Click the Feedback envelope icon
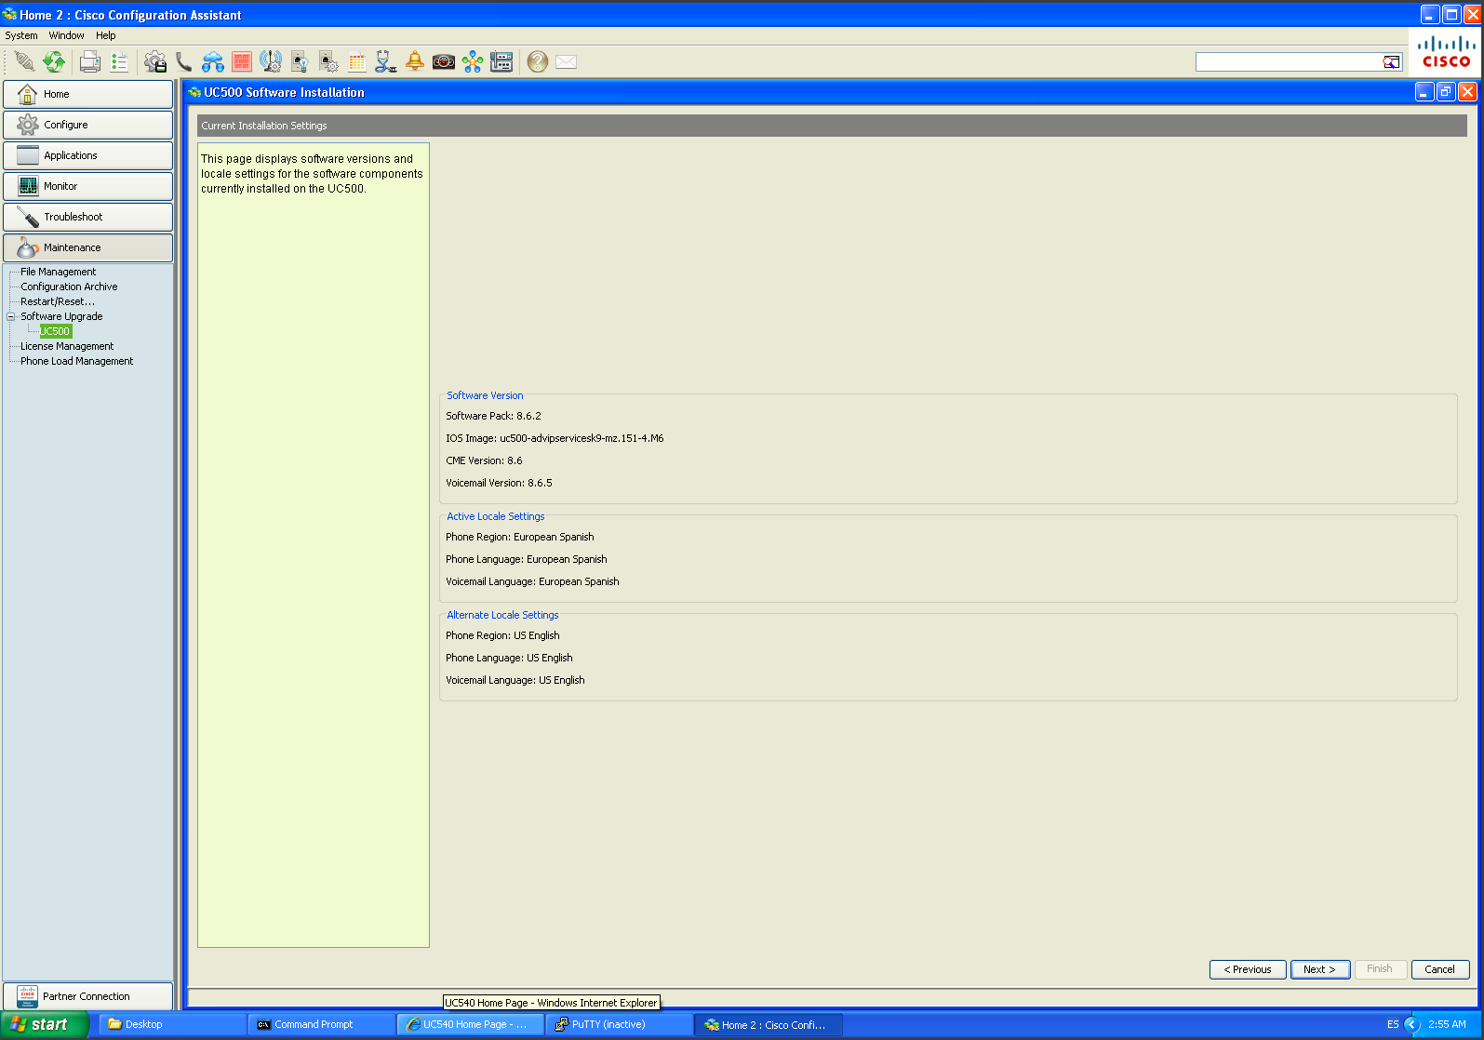Image resolution: width=1484 pixels, height=1040 pixels. pos(566,61)
